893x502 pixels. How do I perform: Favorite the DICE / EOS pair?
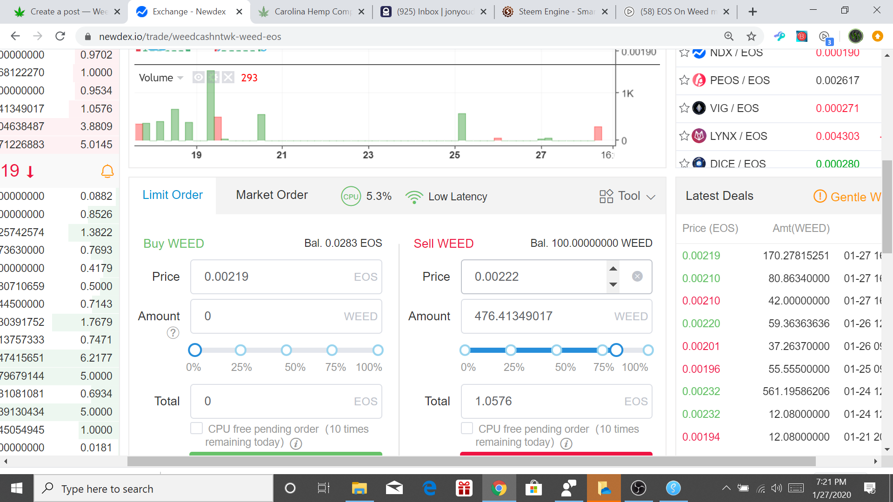(x=684, y=163)
